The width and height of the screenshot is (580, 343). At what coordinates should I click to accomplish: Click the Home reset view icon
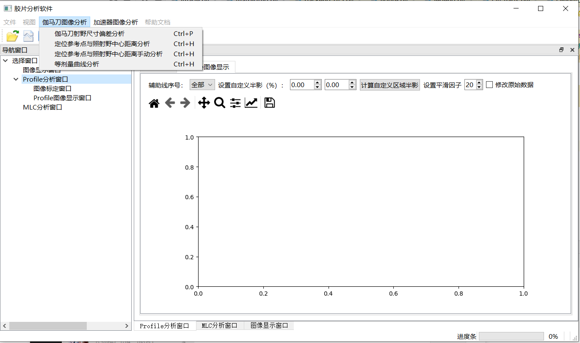[154, 102]
